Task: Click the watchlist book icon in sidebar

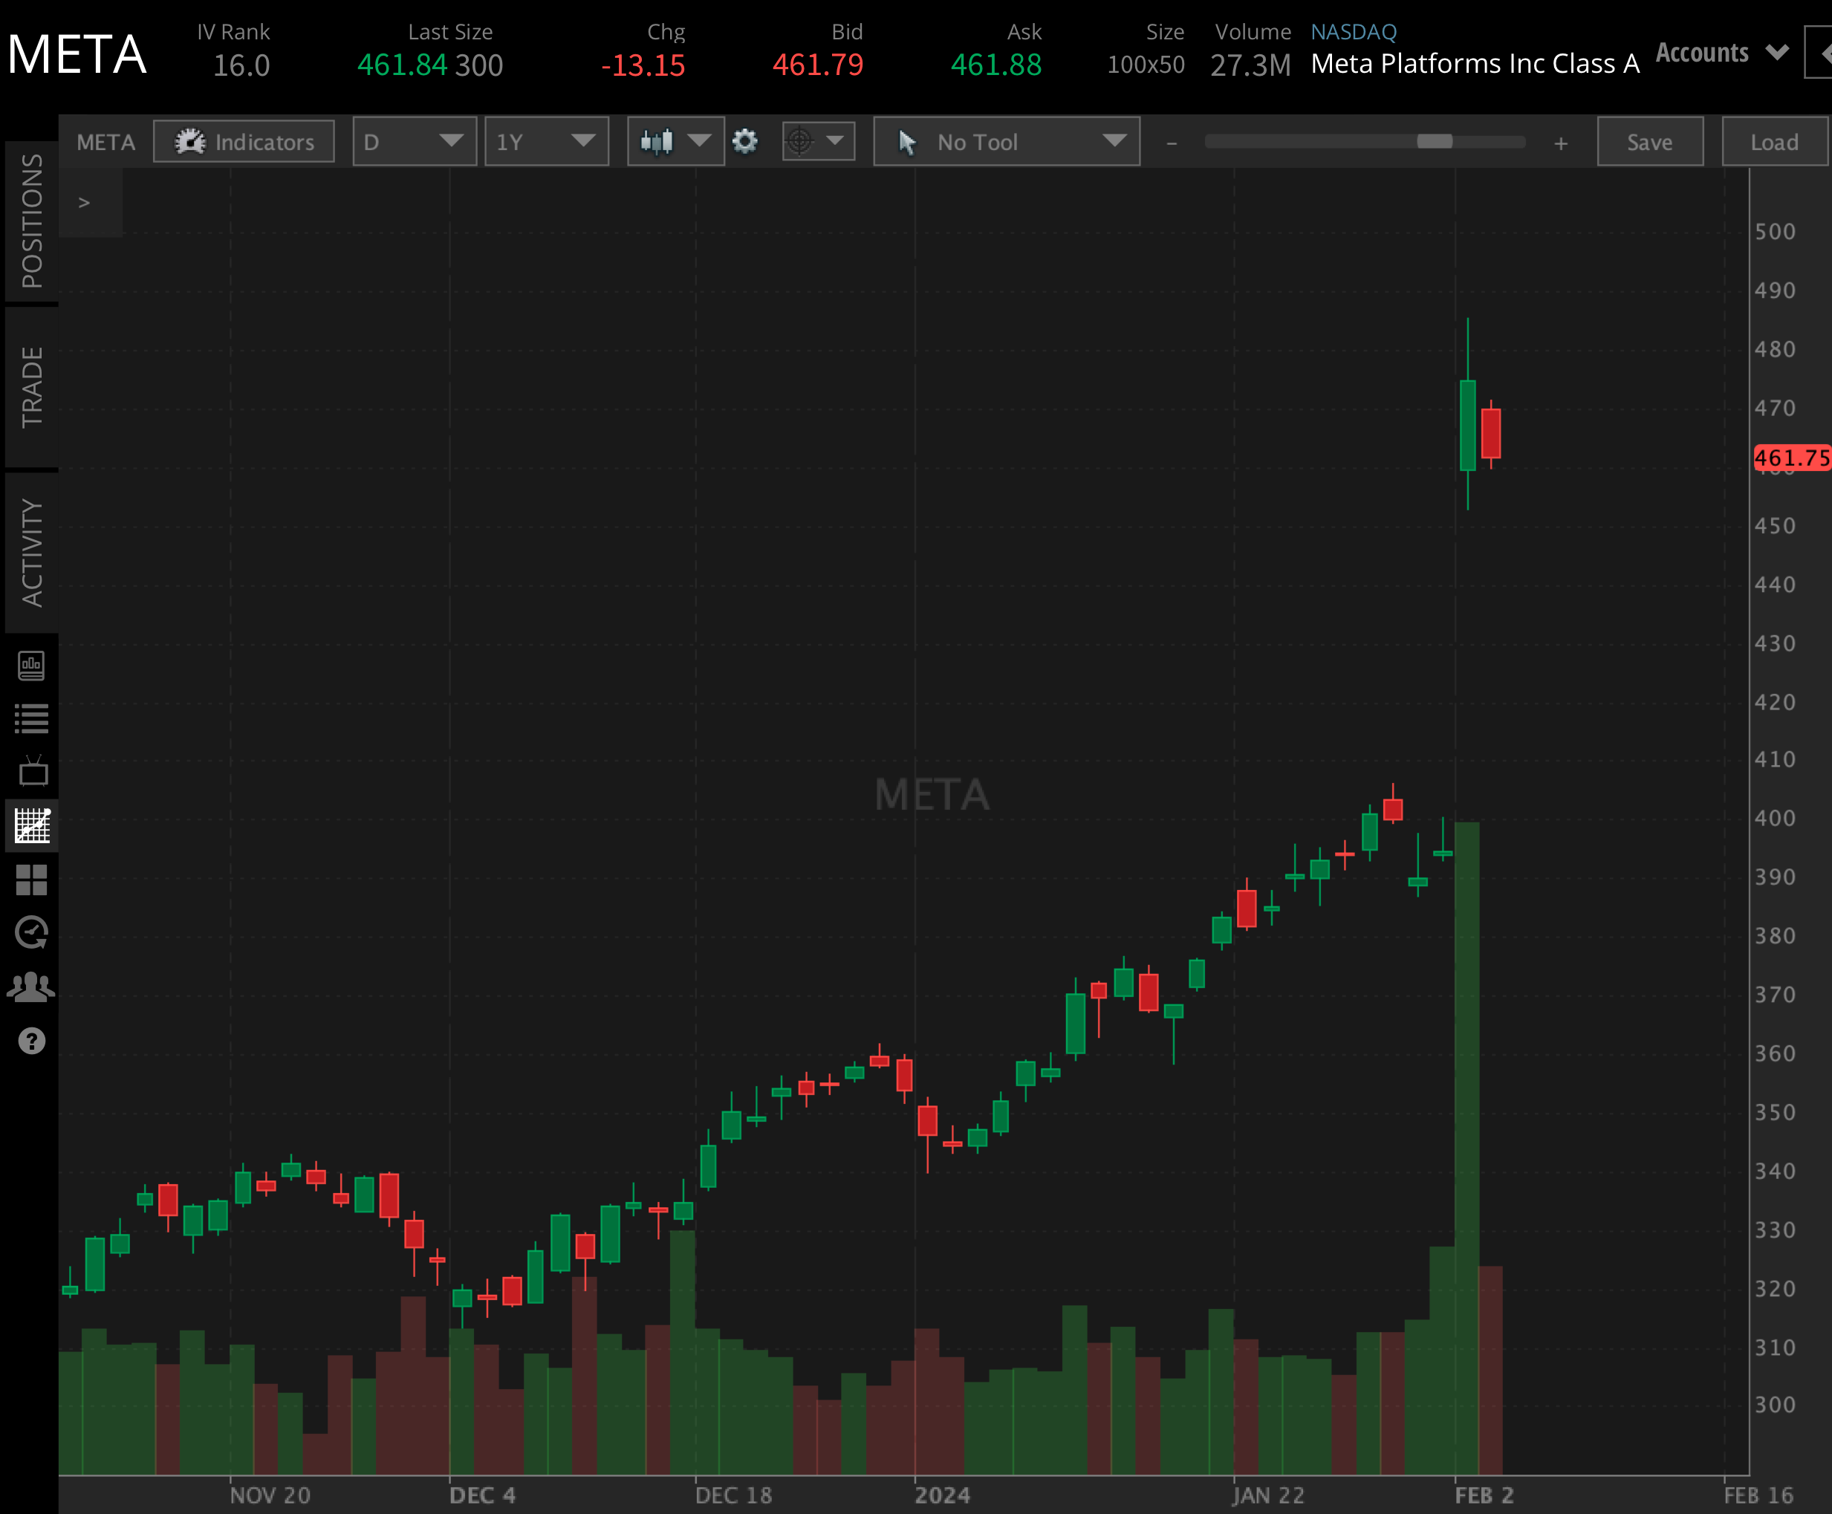Action: point(31,718)
